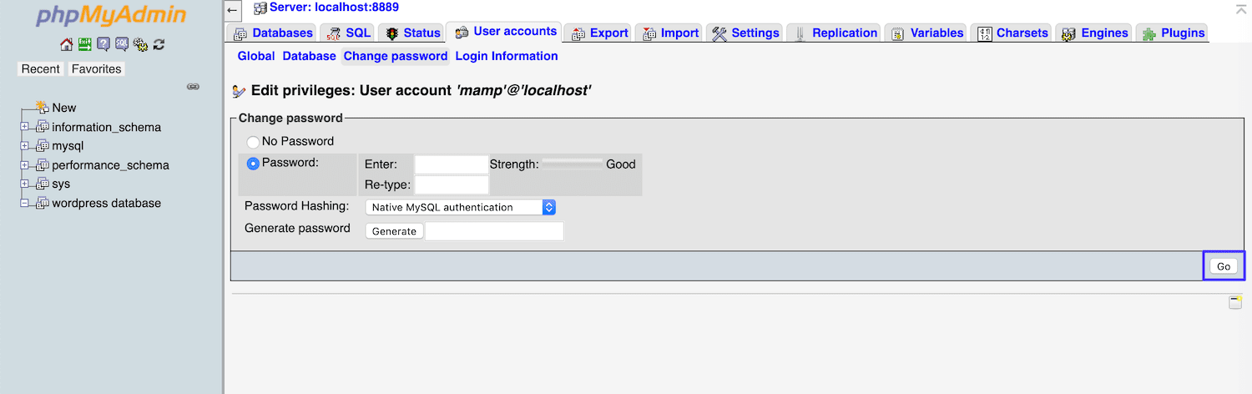Select the Password radio button
The image size is (1252, 394).
(253, 164)
